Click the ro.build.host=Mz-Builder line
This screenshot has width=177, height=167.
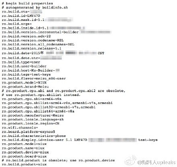point(31,70)
